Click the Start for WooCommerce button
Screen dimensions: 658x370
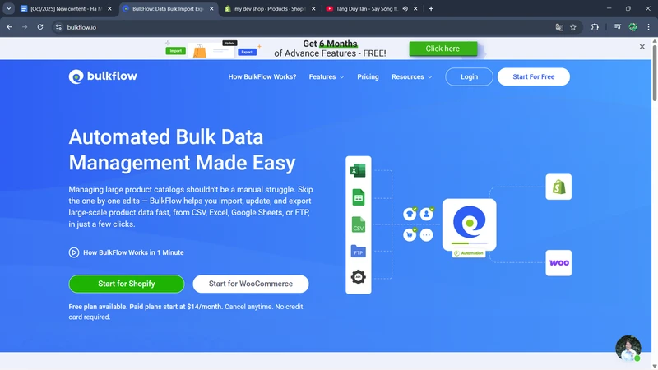point(250,284)
